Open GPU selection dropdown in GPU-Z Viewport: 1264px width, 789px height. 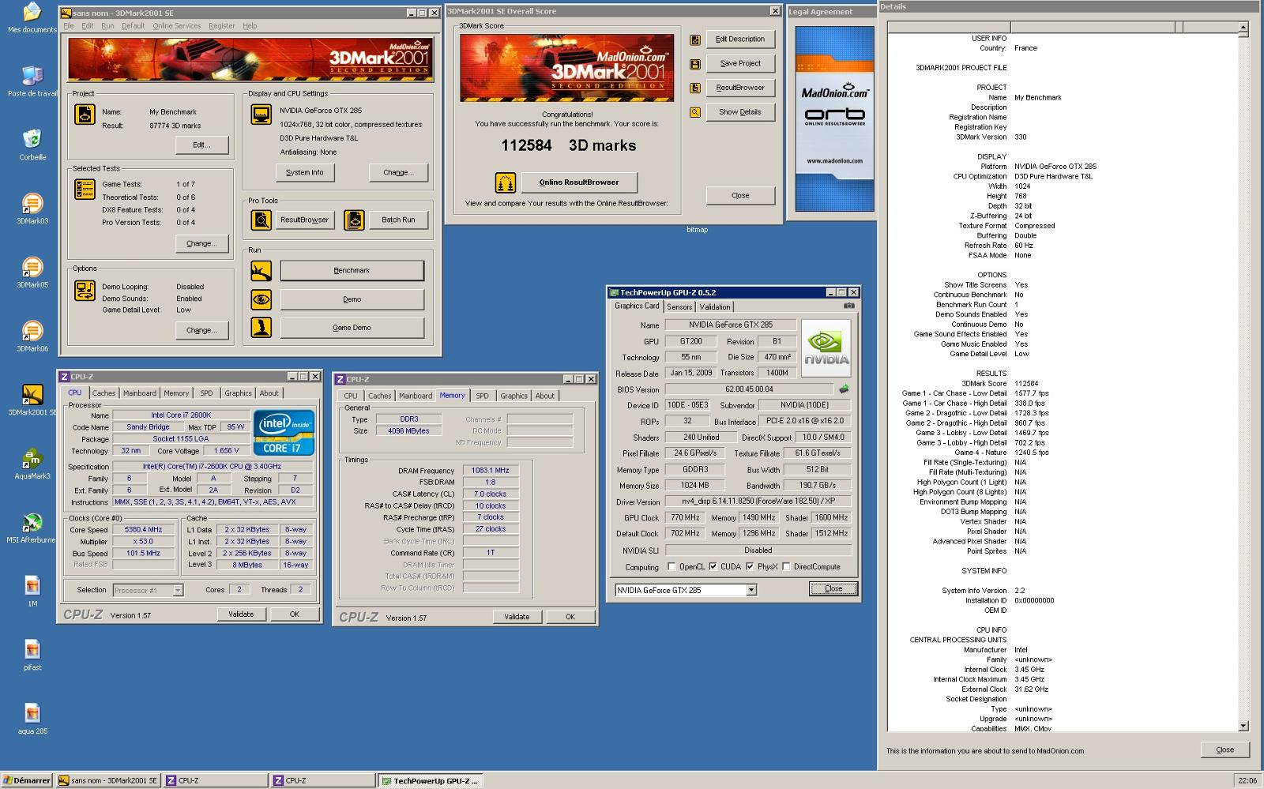point(751,590)
